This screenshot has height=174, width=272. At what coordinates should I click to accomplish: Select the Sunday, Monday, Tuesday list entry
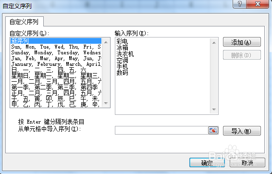[x=56, y=52]
